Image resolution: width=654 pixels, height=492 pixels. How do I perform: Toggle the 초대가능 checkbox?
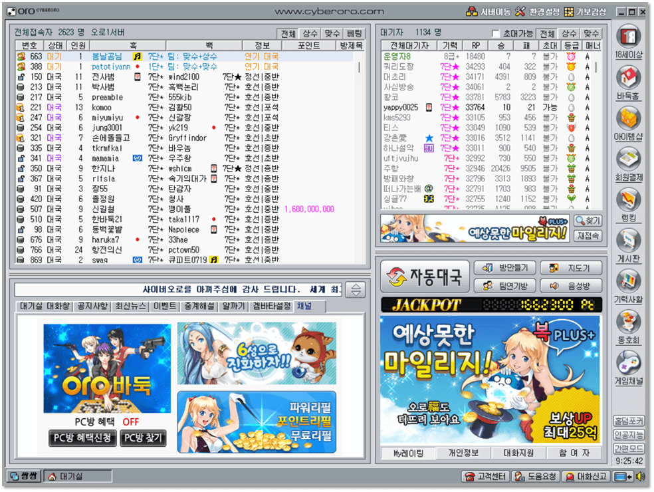[x=495, y=33]
